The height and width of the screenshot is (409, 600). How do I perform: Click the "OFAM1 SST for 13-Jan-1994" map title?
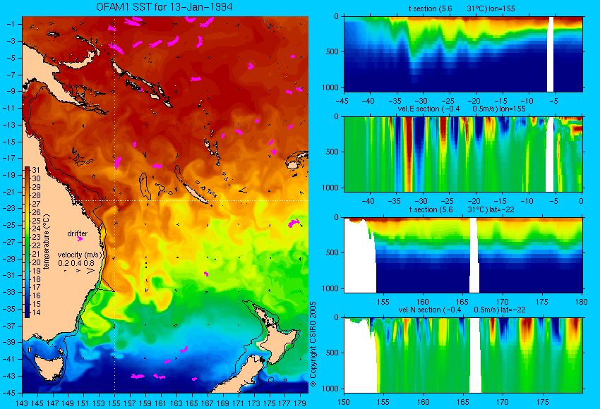(164, 7)
